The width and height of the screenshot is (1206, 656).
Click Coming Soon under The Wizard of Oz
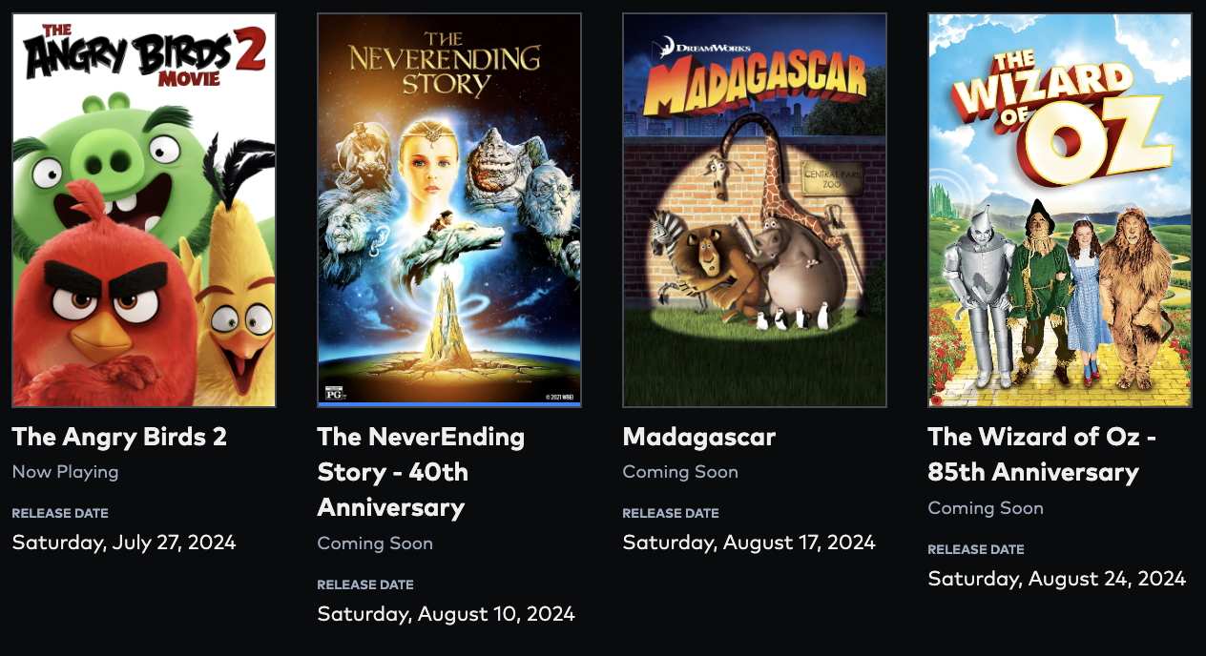[986, 508]
